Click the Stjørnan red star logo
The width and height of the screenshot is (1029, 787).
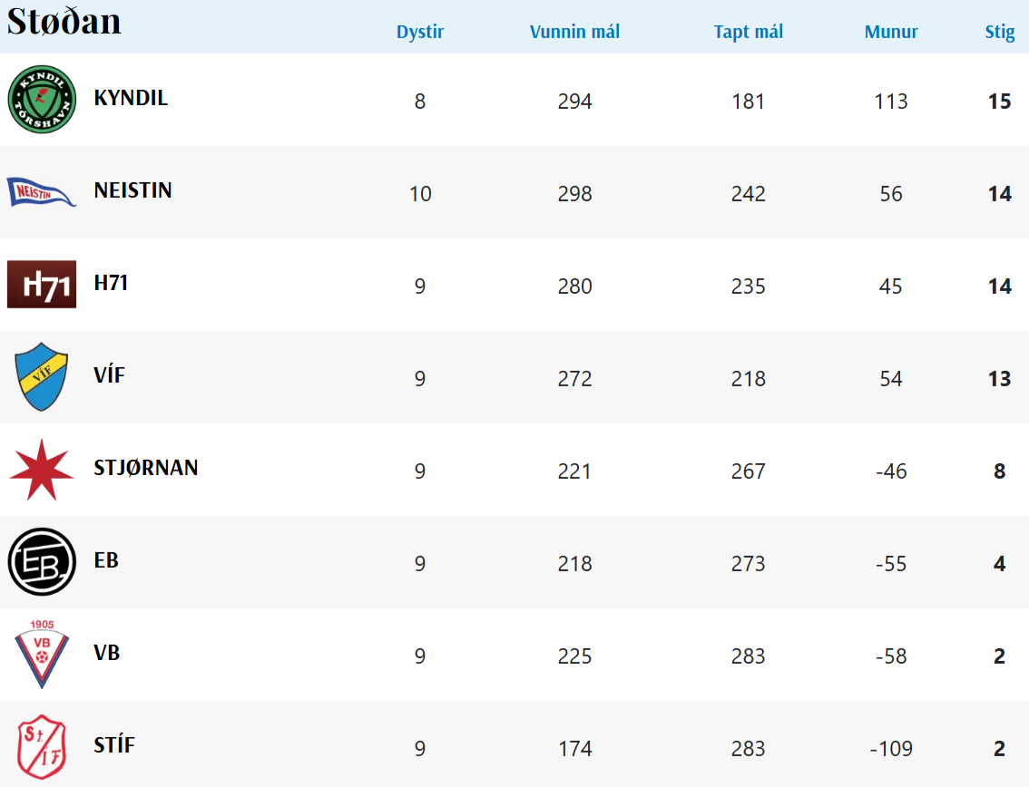pyautogui.click(x=42, y=470)
